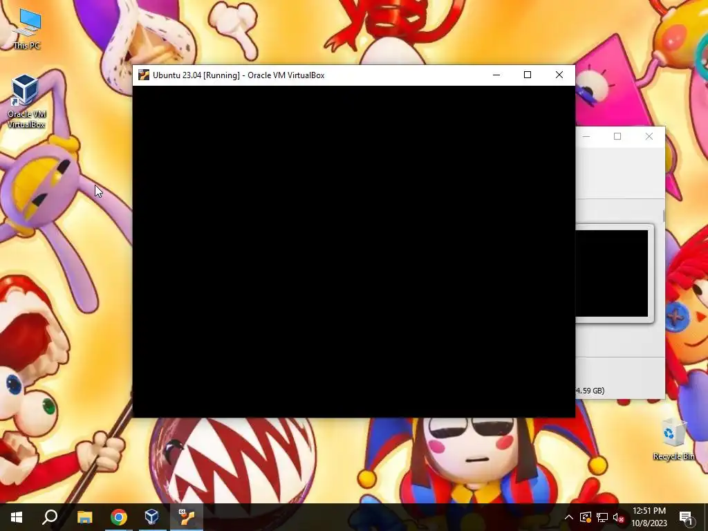Open the network status tray icon

click(602, 517)
